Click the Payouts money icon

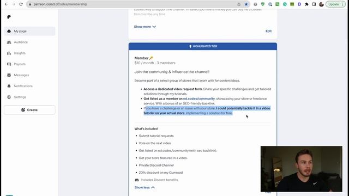(9, 64)
